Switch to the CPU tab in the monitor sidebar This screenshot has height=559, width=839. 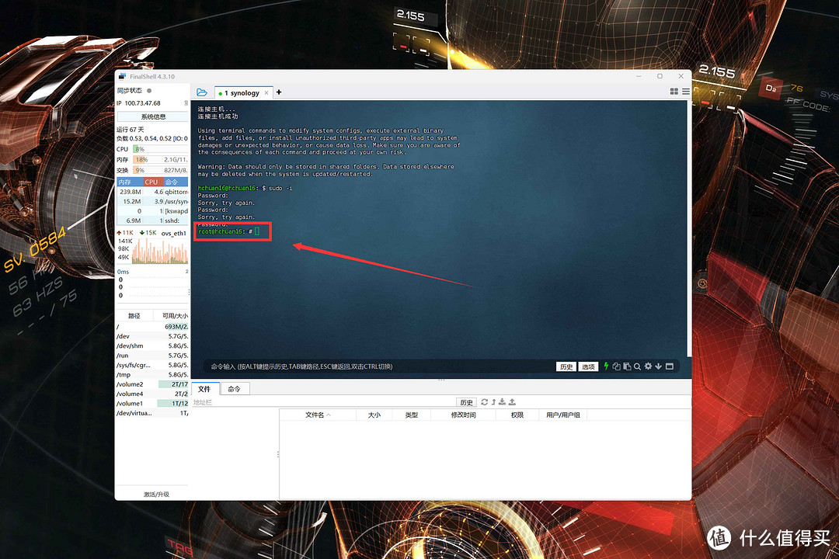153,182
